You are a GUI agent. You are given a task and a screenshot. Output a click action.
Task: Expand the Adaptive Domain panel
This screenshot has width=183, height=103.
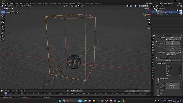click(157, 79)
